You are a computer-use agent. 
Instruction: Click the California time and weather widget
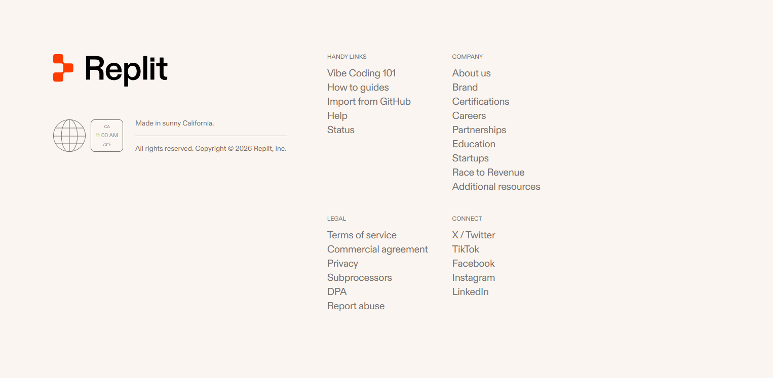pos(107,136)
